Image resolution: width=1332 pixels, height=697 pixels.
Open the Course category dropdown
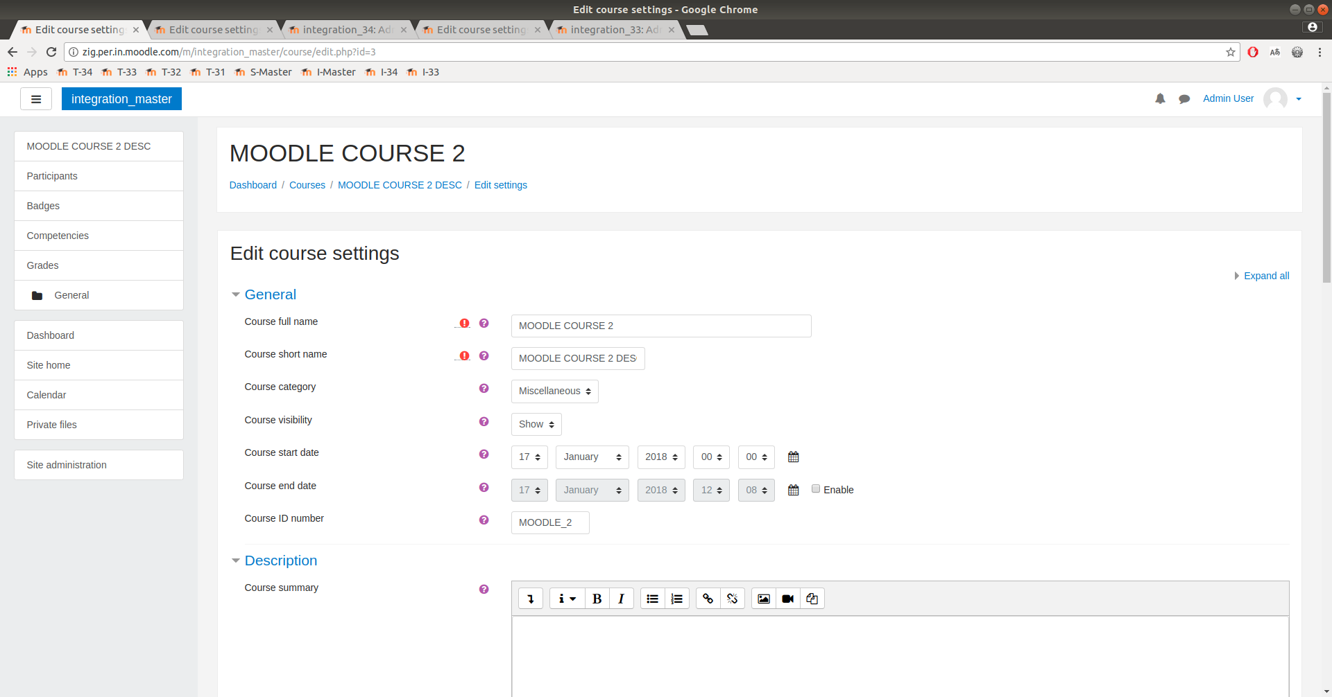[x=554, y=391]
